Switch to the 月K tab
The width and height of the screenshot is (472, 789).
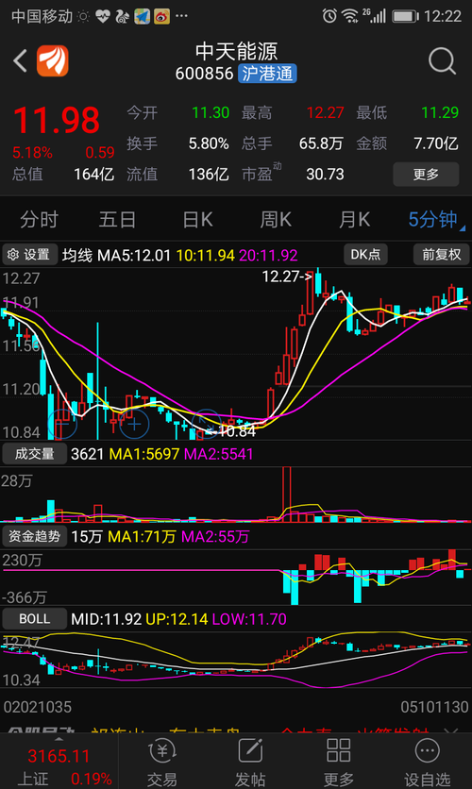click(x=354, y=220)
